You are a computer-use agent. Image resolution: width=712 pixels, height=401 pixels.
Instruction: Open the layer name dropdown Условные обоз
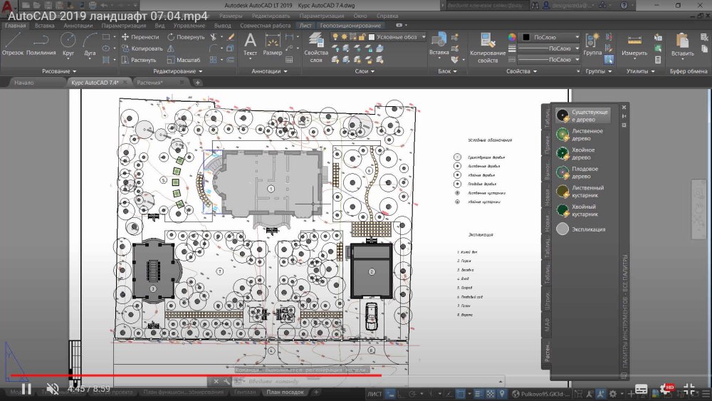pyautogui.click(x=400, y=37)
